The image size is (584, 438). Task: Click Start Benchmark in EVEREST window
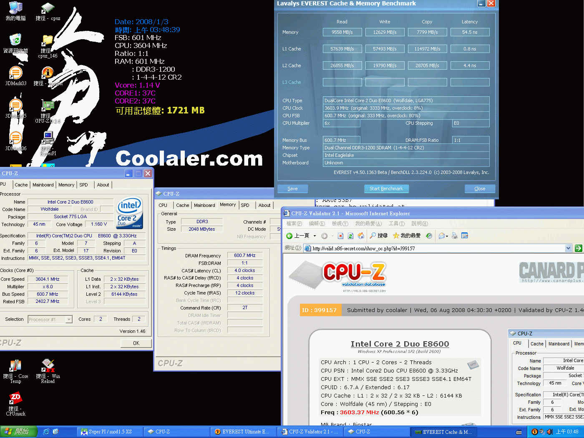pyautogui.click(x=386, y=189)
